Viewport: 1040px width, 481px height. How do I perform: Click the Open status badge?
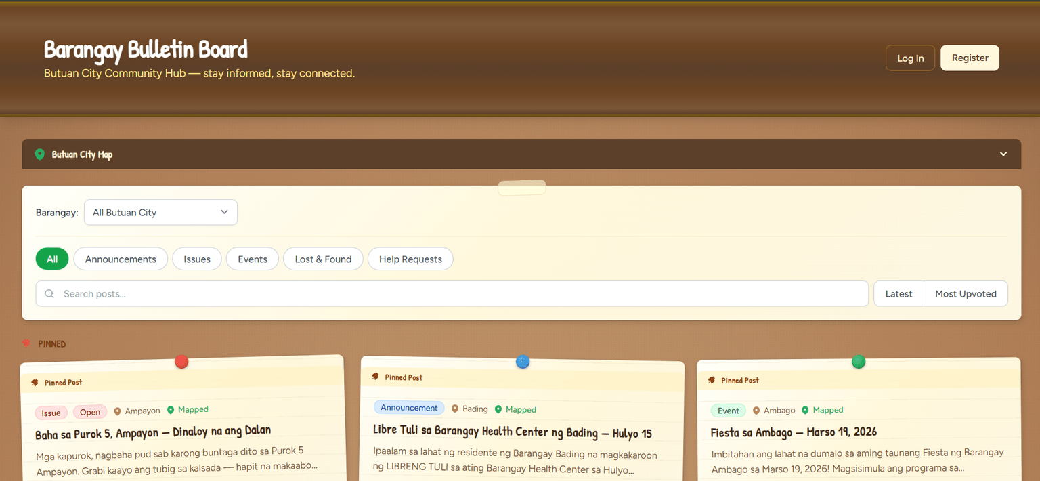coord(90,412)
